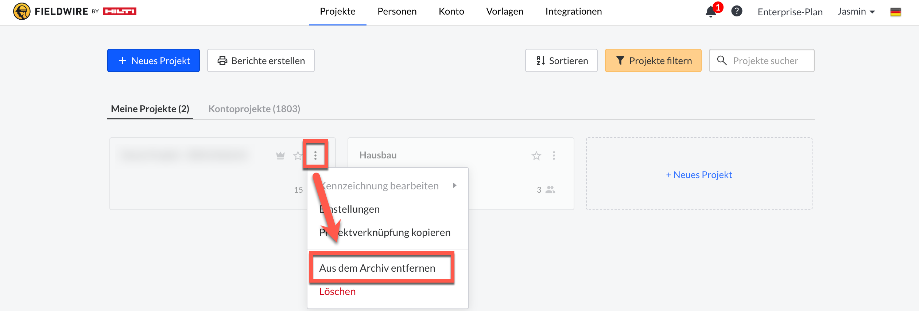This screenshot has width=919, height=311.
Task: Switch to Kontoprojekte (1803) tab
Action: coord(254,109)
